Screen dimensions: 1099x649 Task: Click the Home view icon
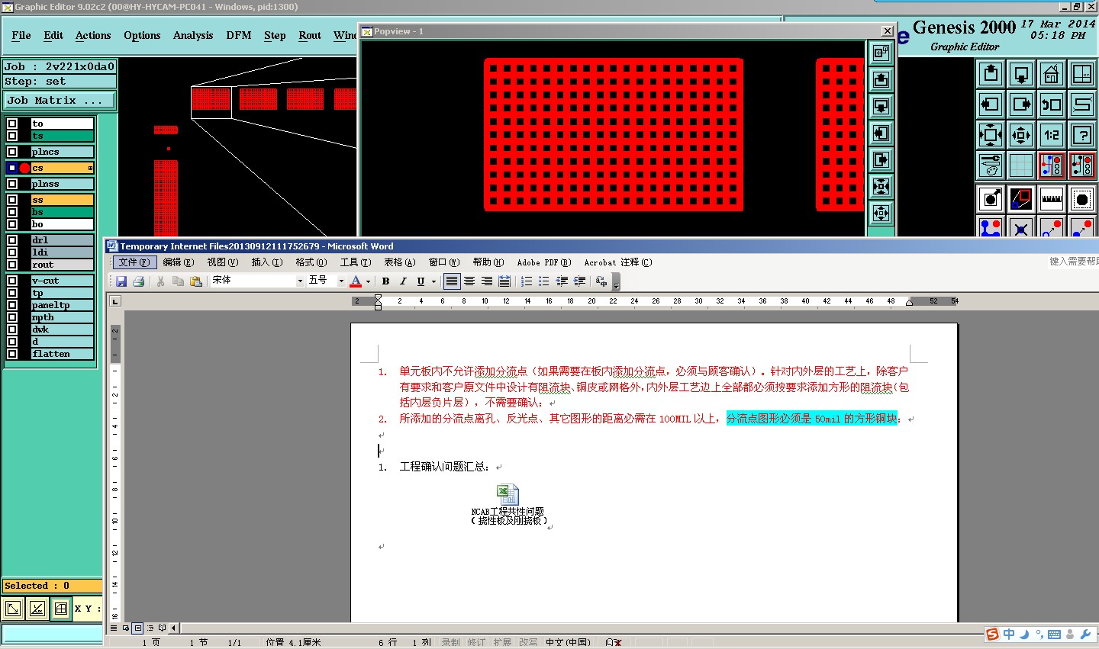click(1052, 74)
